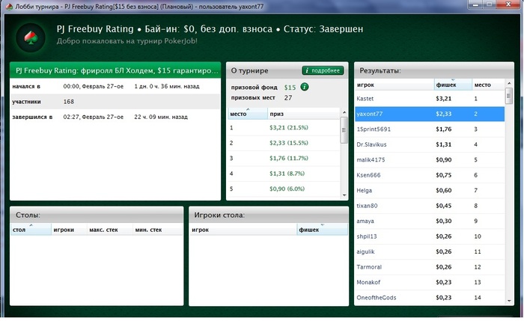Close the tournament lobby window
This screenshot has width=524, height=321.
click(x=508, y=4)
